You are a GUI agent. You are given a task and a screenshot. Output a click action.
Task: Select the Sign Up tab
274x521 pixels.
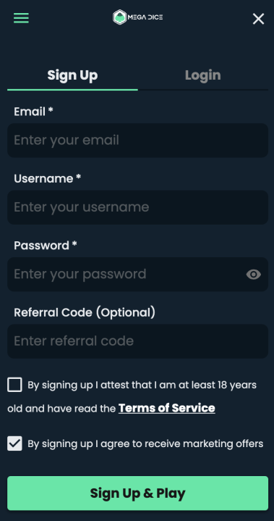pyautogui.click(x=72, y=75)
